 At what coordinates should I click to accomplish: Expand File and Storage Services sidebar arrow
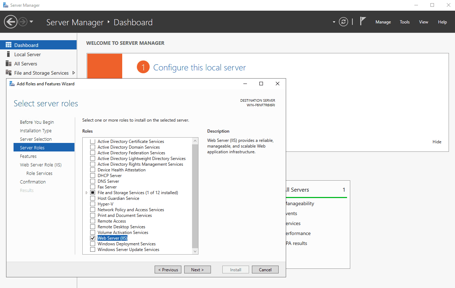coord(73,73)
